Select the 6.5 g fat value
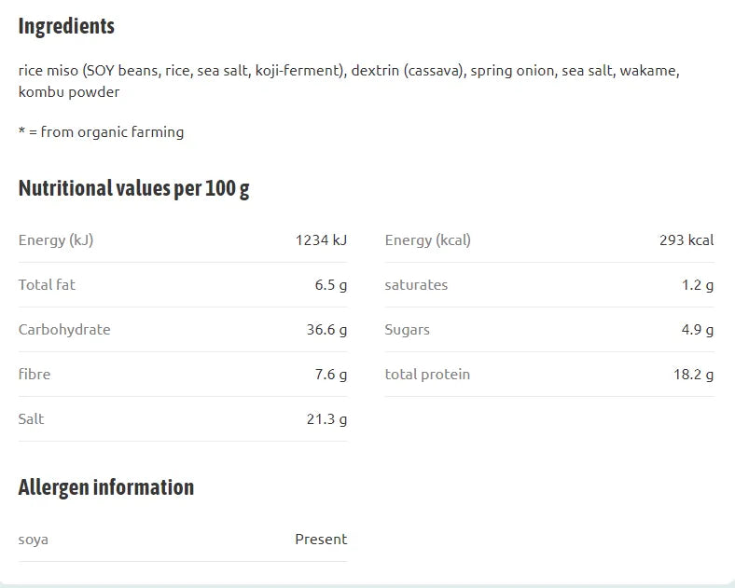Image resolution: width=735 pixels, height=588 pixels. pos(331,284)
